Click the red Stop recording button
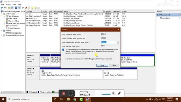The height and width of the screenshot is (102, 181). [63, 93]
